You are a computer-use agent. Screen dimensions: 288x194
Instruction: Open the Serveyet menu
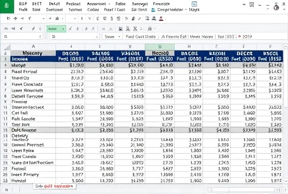tap(140, 4)
